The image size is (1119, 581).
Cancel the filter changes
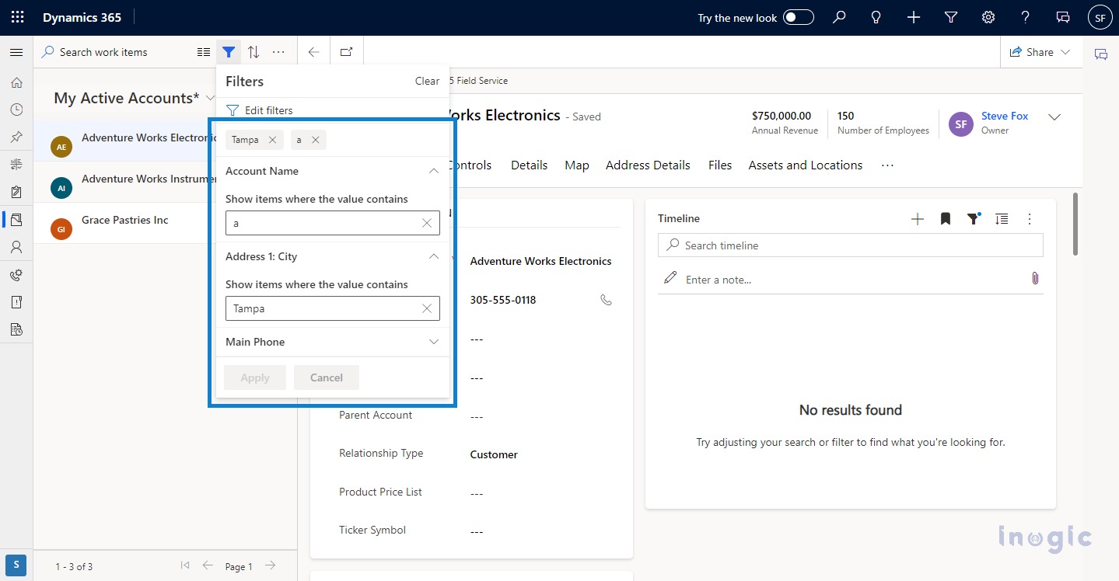click(327, 377)
